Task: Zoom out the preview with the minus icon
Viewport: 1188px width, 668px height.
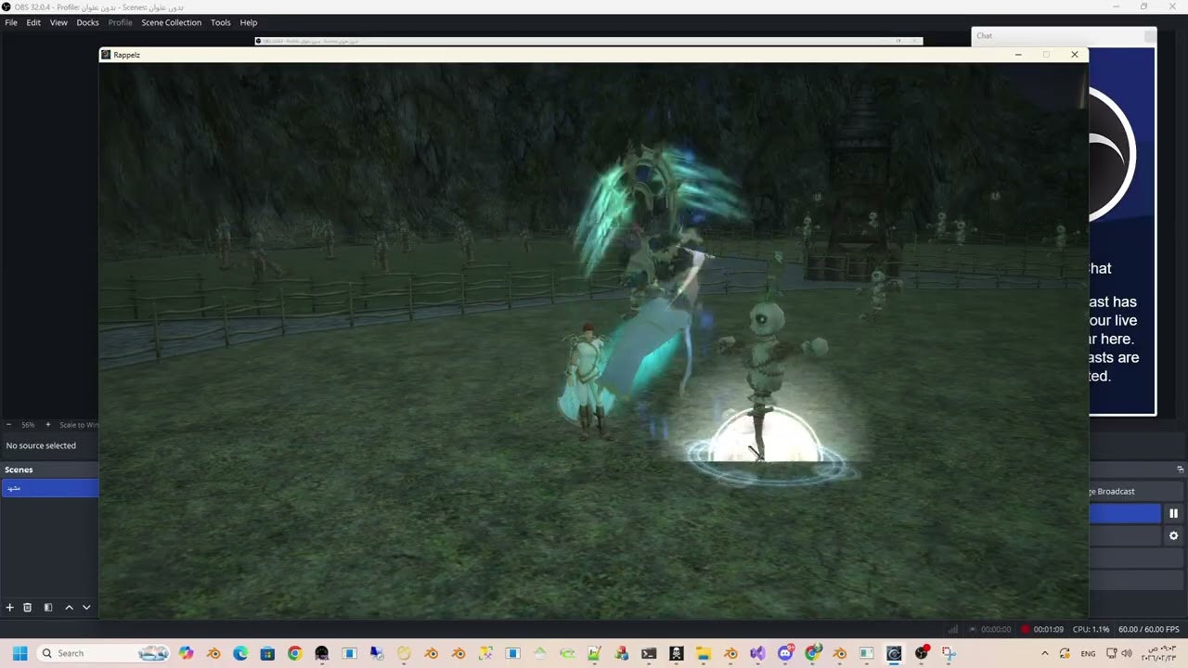Action: (9, 425)
